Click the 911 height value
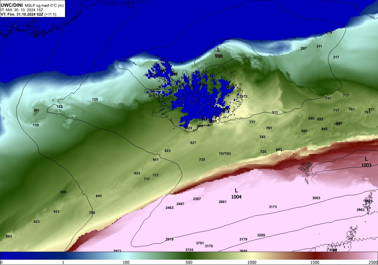The width and height of the screenshot is (378, 265). click(x=275, y=112)
